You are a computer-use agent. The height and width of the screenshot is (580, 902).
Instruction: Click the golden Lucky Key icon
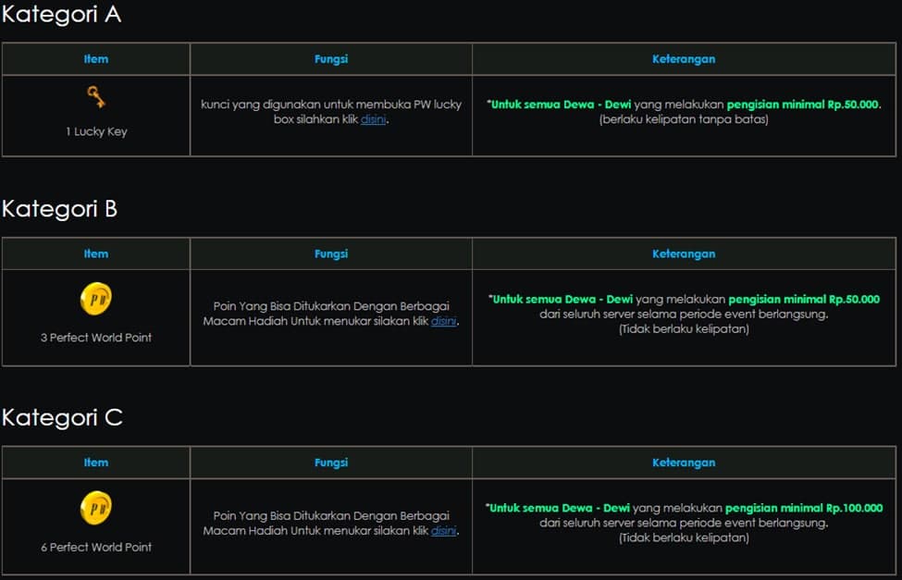(95, 97)
